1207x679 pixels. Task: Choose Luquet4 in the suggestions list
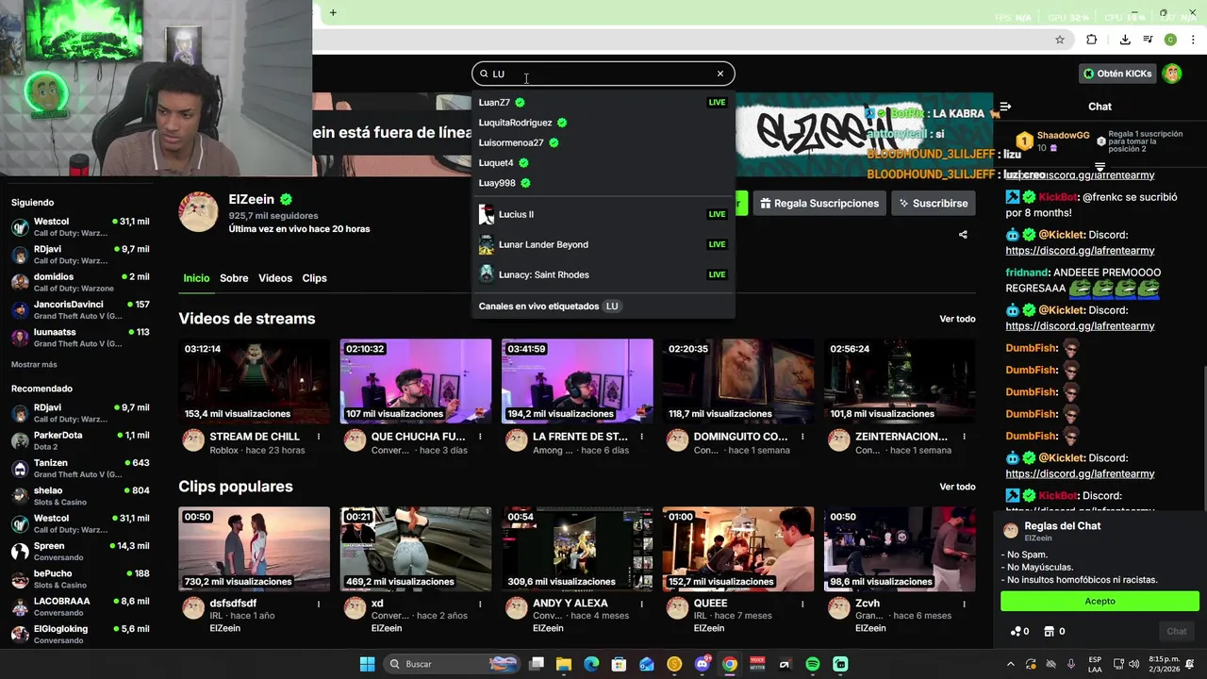pos(603,163)
